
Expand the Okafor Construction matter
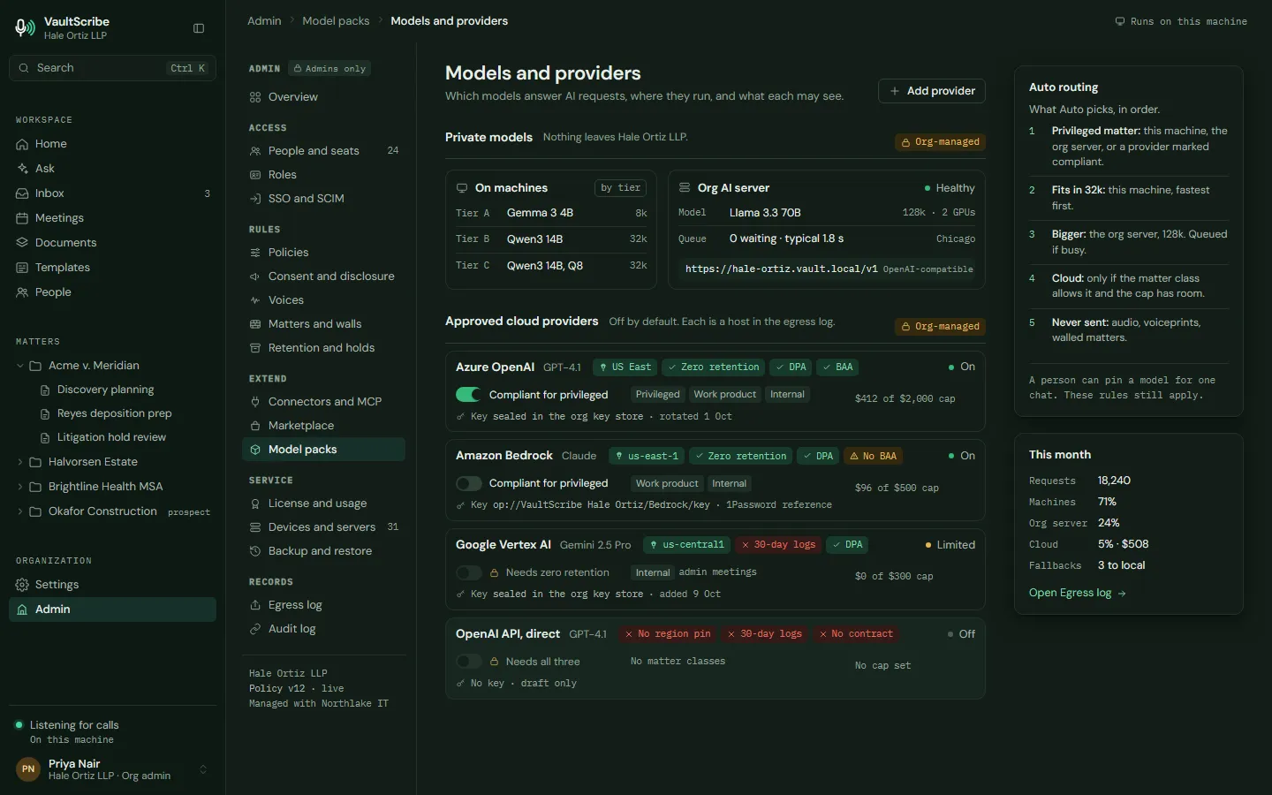(x=20, y=511)
